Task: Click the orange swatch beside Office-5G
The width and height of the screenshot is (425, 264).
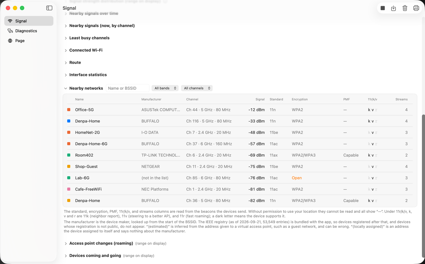Action: click(x=69, y=110)
